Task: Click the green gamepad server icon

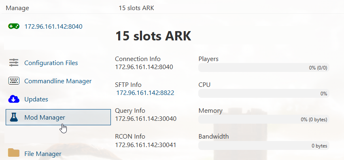Action: coord(14,27)
